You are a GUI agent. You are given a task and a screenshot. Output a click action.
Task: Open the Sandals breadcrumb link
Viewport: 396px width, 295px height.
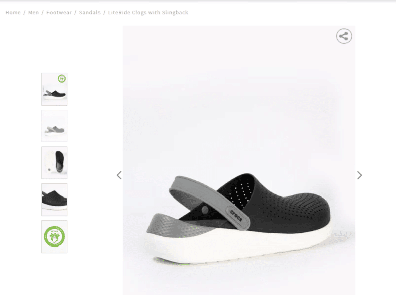point(90,12)
